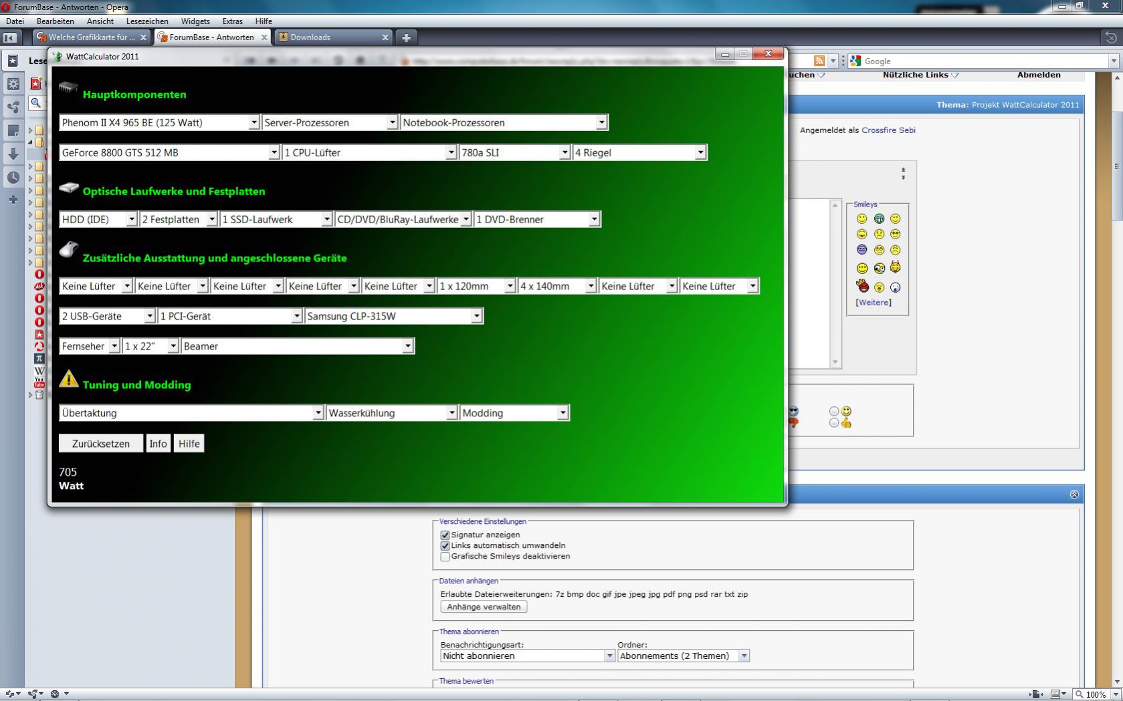Click the 'Crossfire Sebi' username link

point(888,130)
